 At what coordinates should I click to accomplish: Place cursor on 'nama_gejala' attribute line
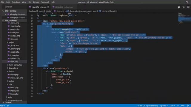tap(63, 82)
